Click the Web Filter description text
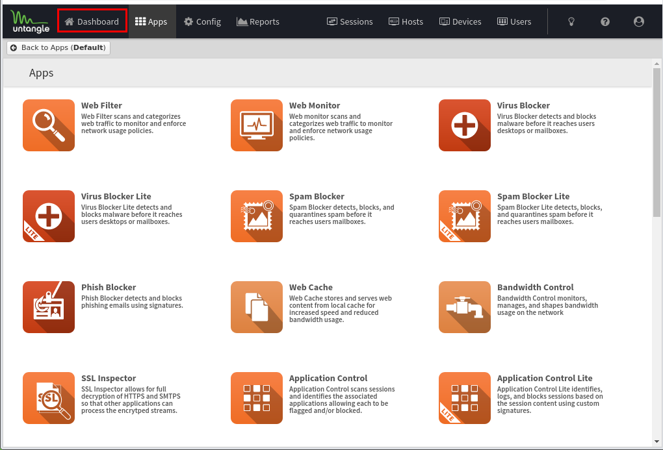This screenshot has width=663, height=450. (134, 123)
